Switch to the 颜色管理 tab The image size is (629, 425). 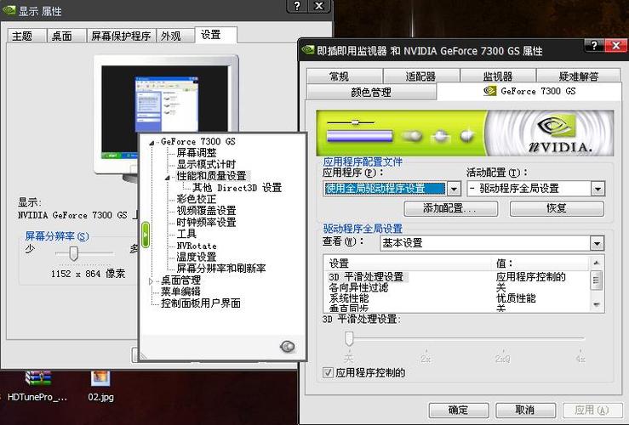[371, 92]
